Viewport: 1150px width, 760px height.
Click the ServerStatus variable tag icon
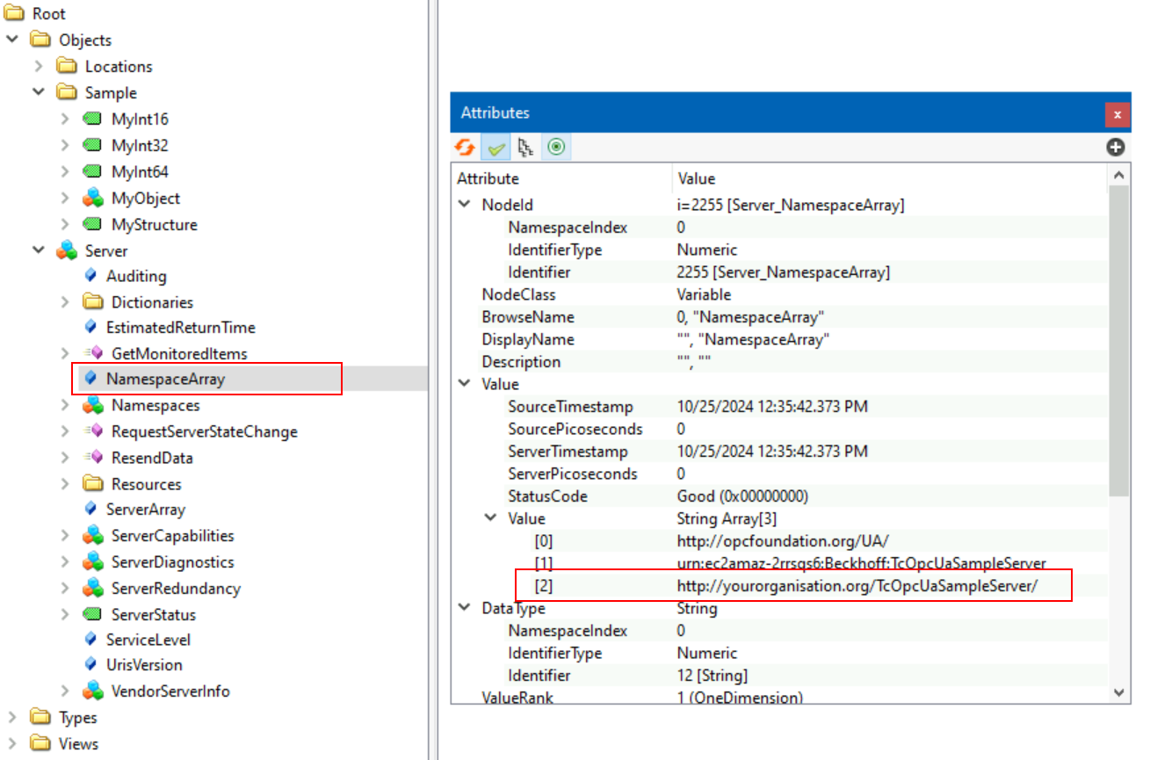(x=92, y=614)
